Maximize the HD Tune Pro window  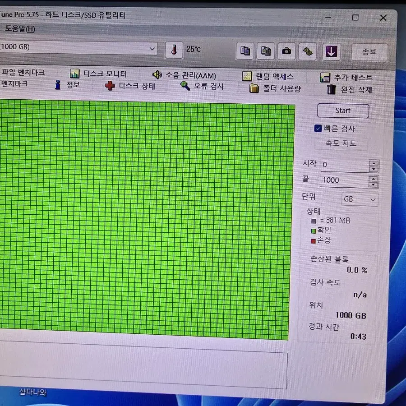tap(355, 17)
